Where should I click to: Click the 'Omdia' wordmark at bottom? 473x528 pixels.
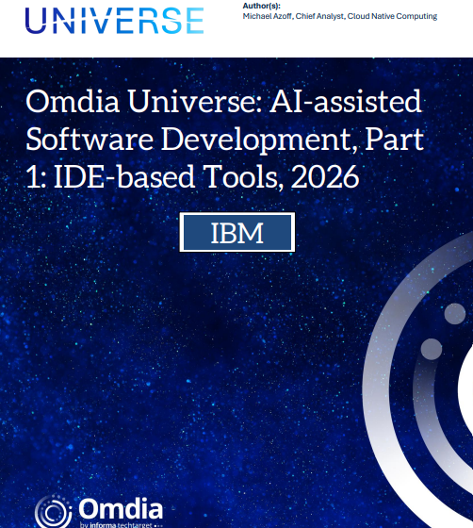coord(121,509)
